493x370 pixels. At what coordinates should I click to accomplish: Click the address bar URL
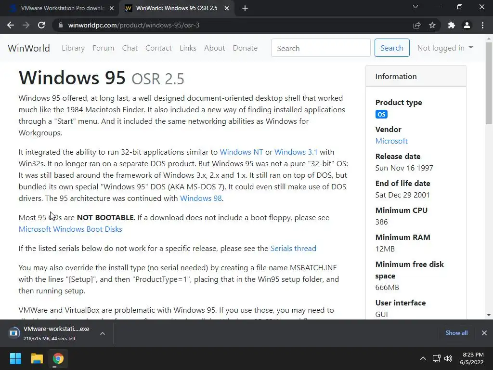pos(134,25)
